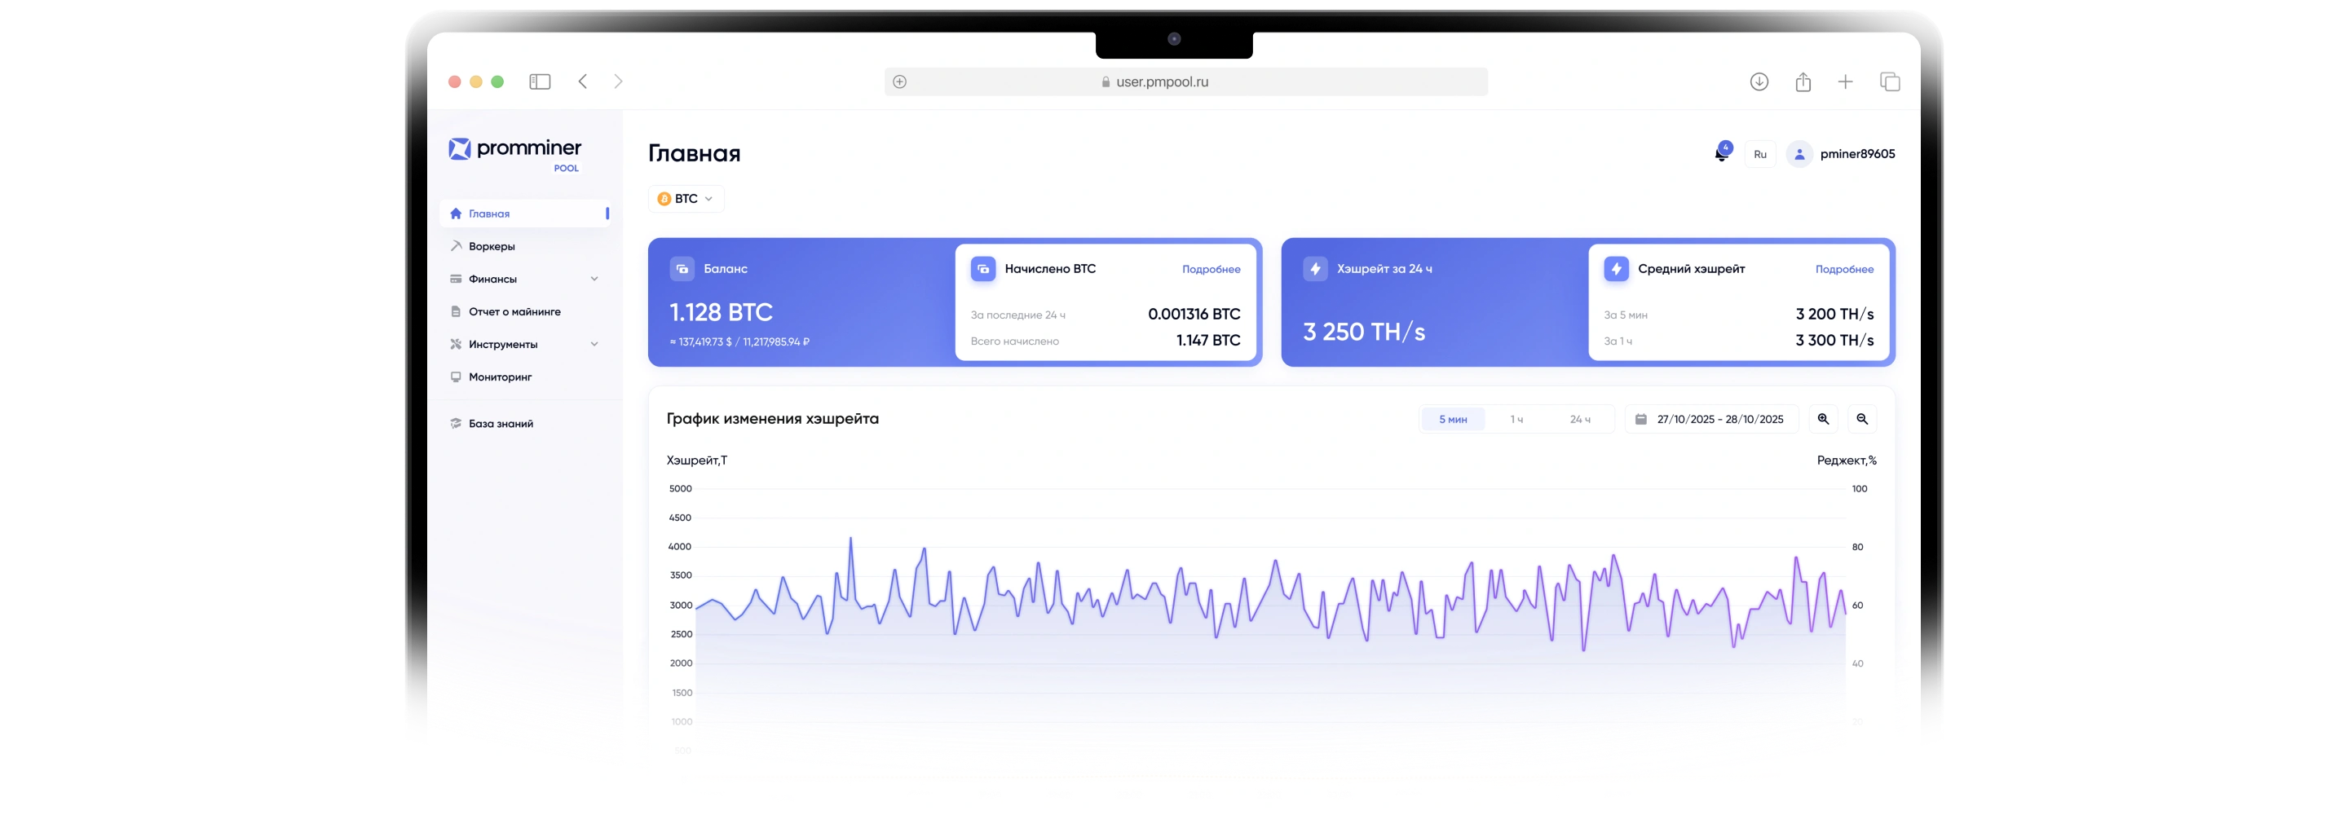Image resolution: width=2348 pixels, height=815 pixels.
Task: Click the browser share icon
Action: (x=1803, y=82)
